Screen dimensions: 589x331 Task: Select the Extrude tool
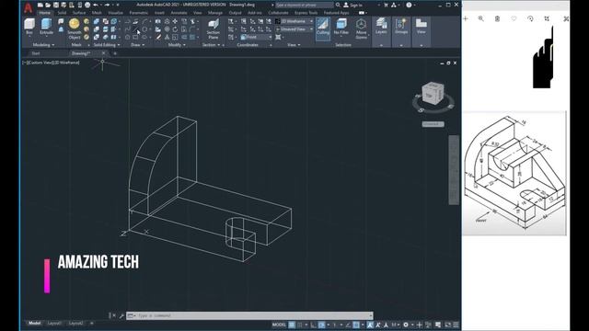tap(46, 27)
